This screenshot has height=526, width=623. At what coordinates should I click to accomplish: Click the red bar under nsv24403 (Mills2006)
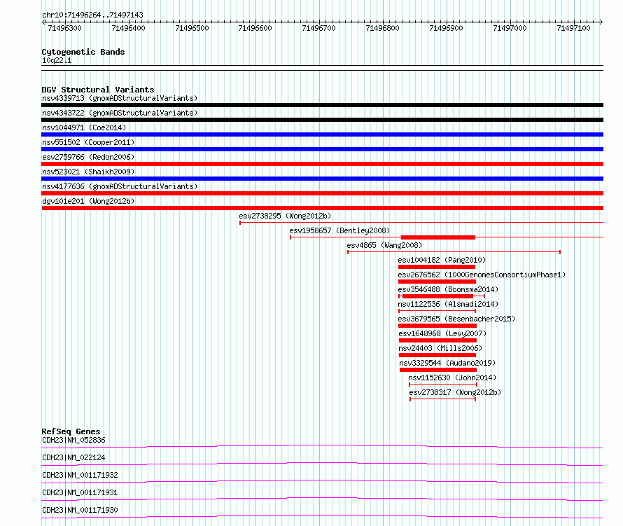437,355
